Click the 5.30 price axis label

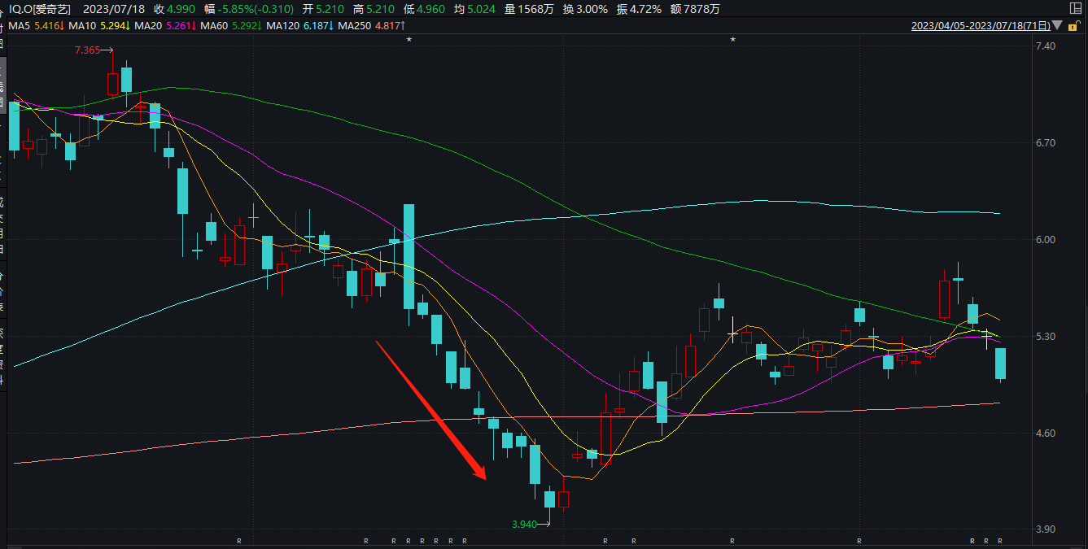tap(1044, 337)
